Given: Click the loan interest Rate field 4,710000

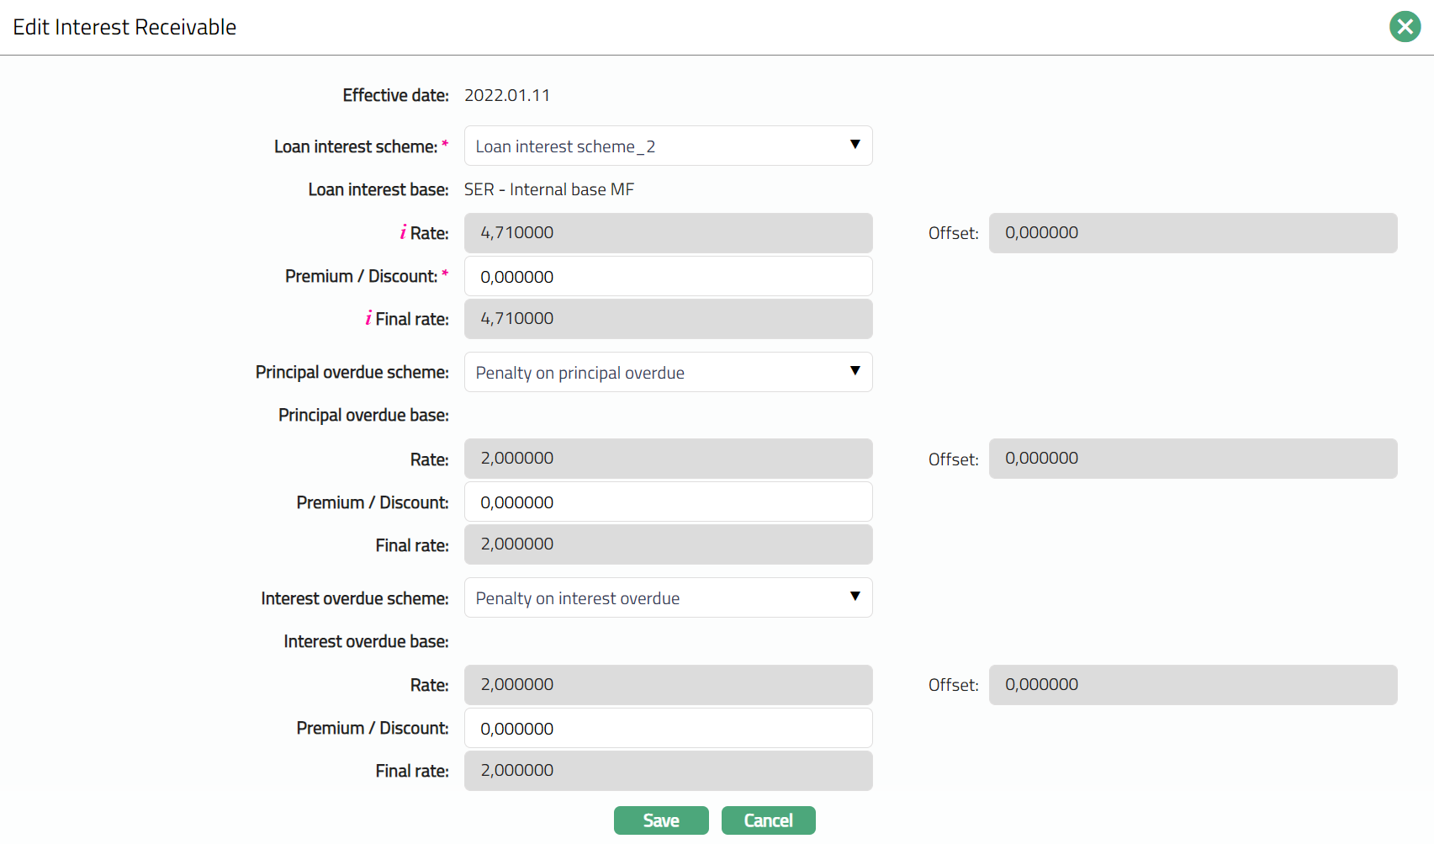Looking at the screenshot, I should pos(668,233).
